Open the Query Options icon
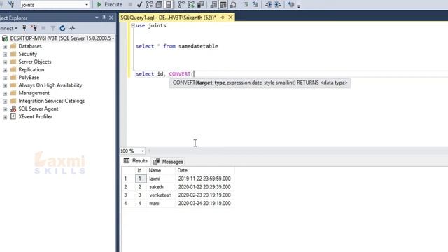 coord(159,5)
